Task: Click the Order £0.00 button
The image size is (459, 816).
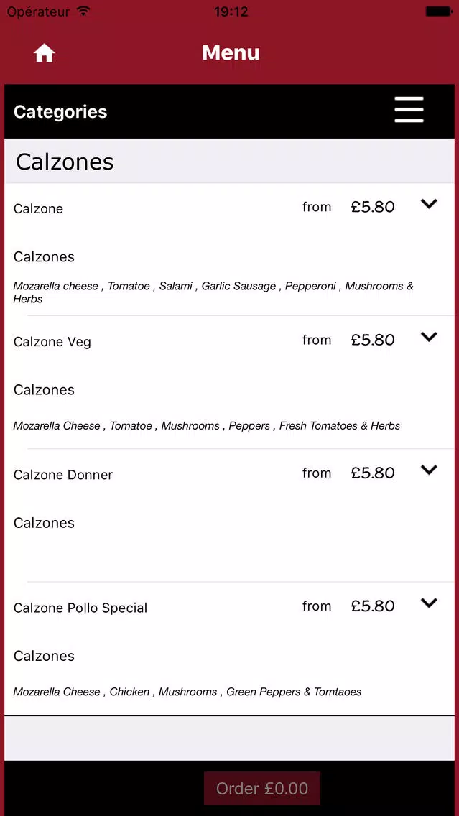Action: click(261, 788)
